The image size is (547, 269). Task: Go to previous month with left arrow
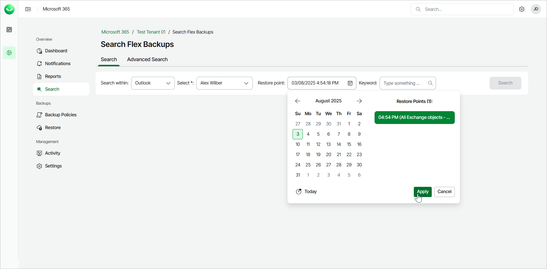298,101
